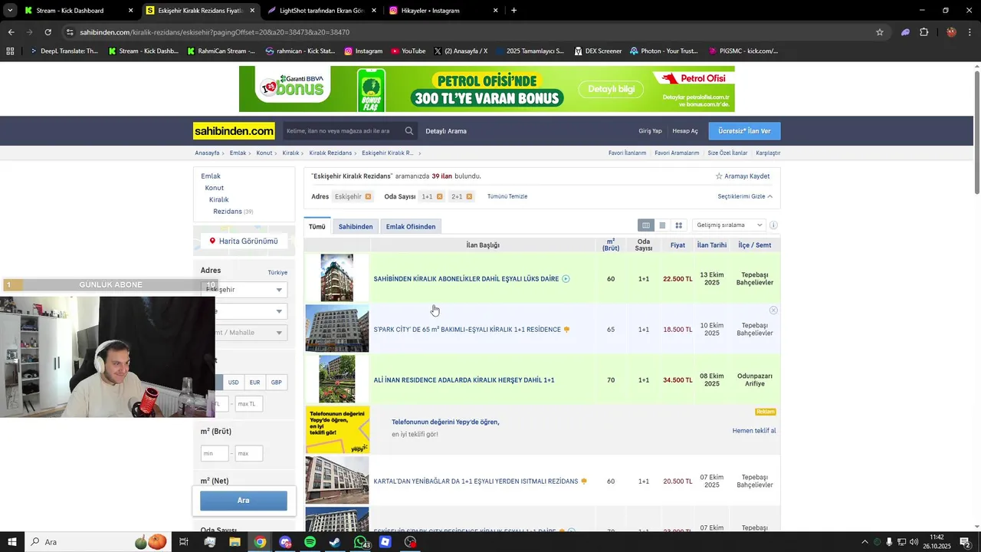Collapse filters with Seçtiklerimi Gizle
This screenshot has height=552, width=981.
pyautogui.click(x=745, y=197)
